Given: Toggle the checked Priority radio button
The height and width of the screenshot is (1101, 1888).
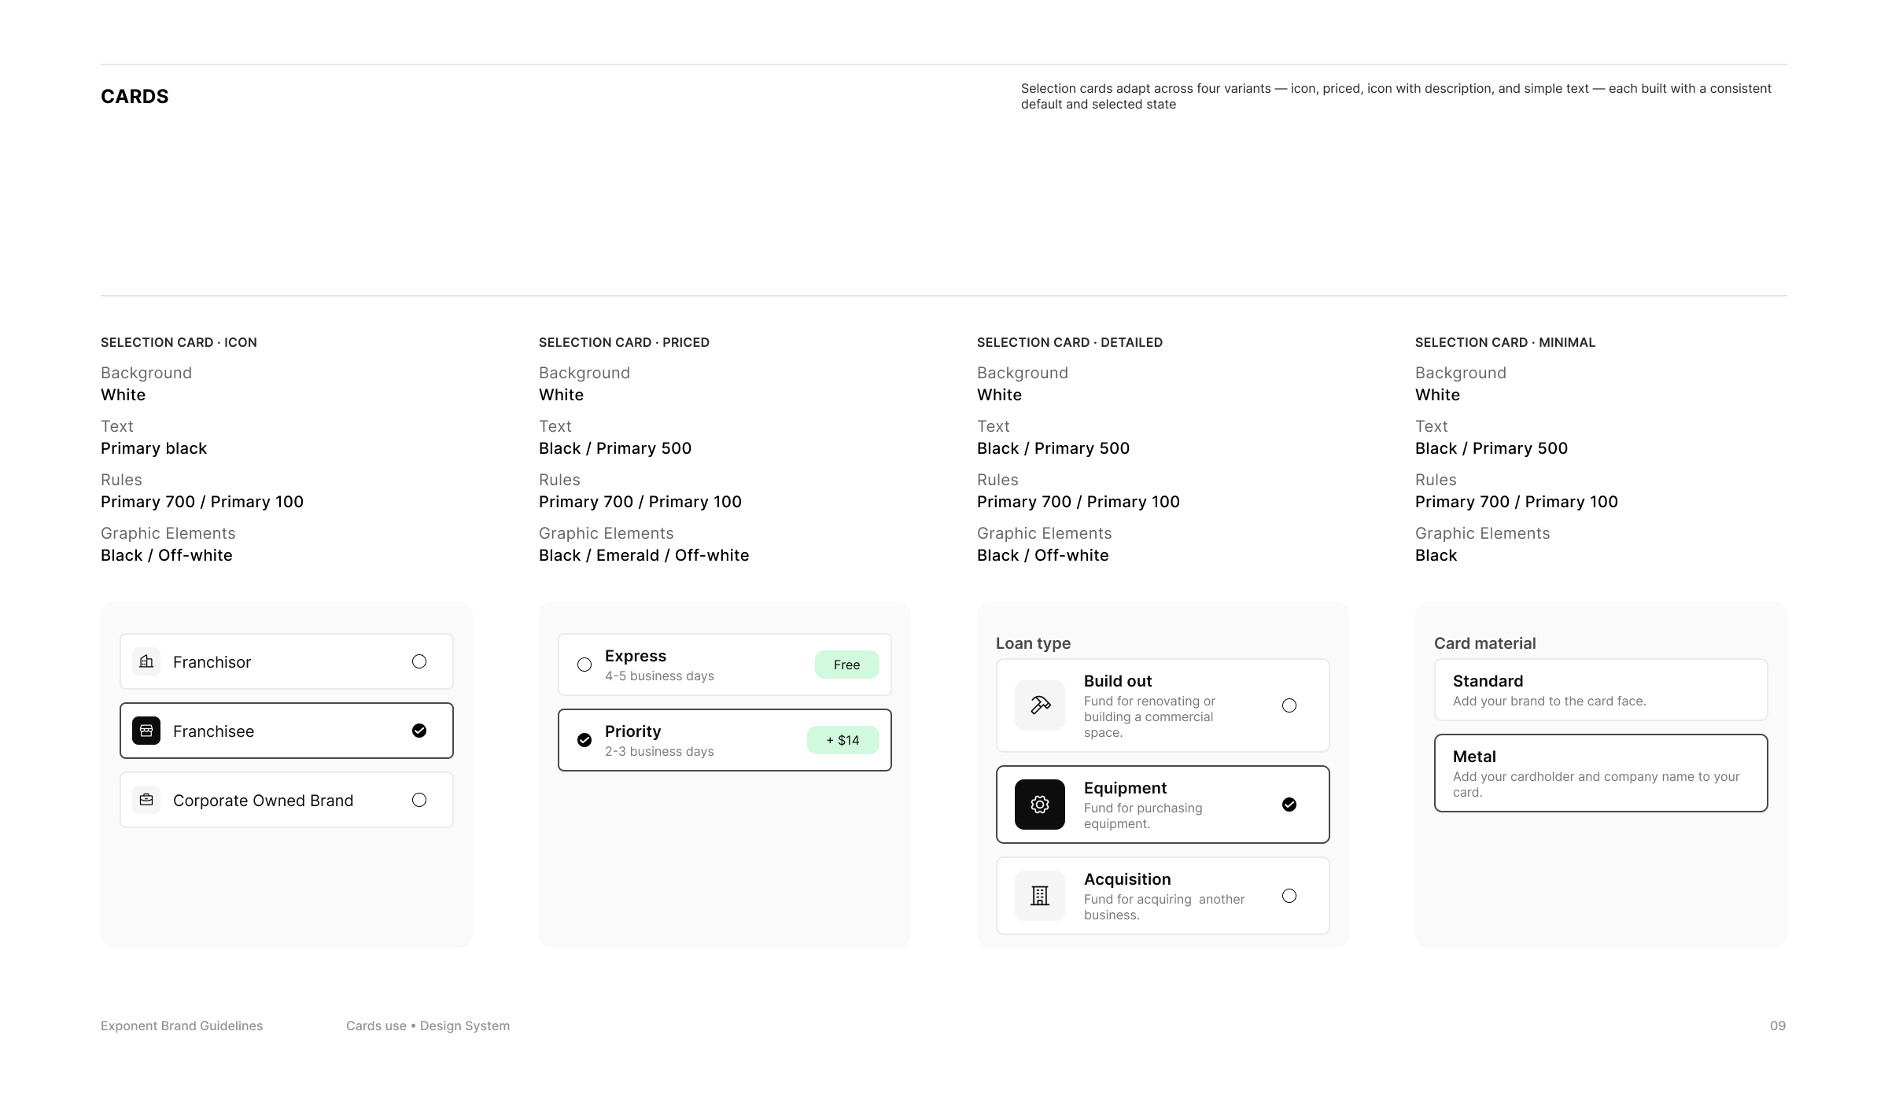Looking at the screenshot, I should click(x=584, y=740).
